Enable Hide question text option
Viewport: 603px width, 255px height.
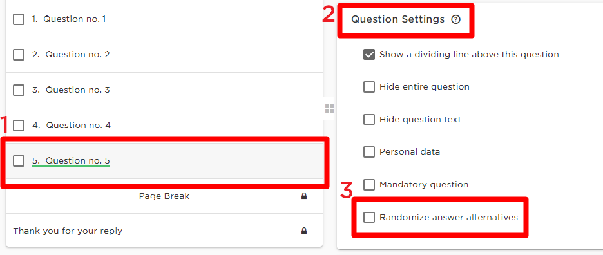(x=368, y=120)
